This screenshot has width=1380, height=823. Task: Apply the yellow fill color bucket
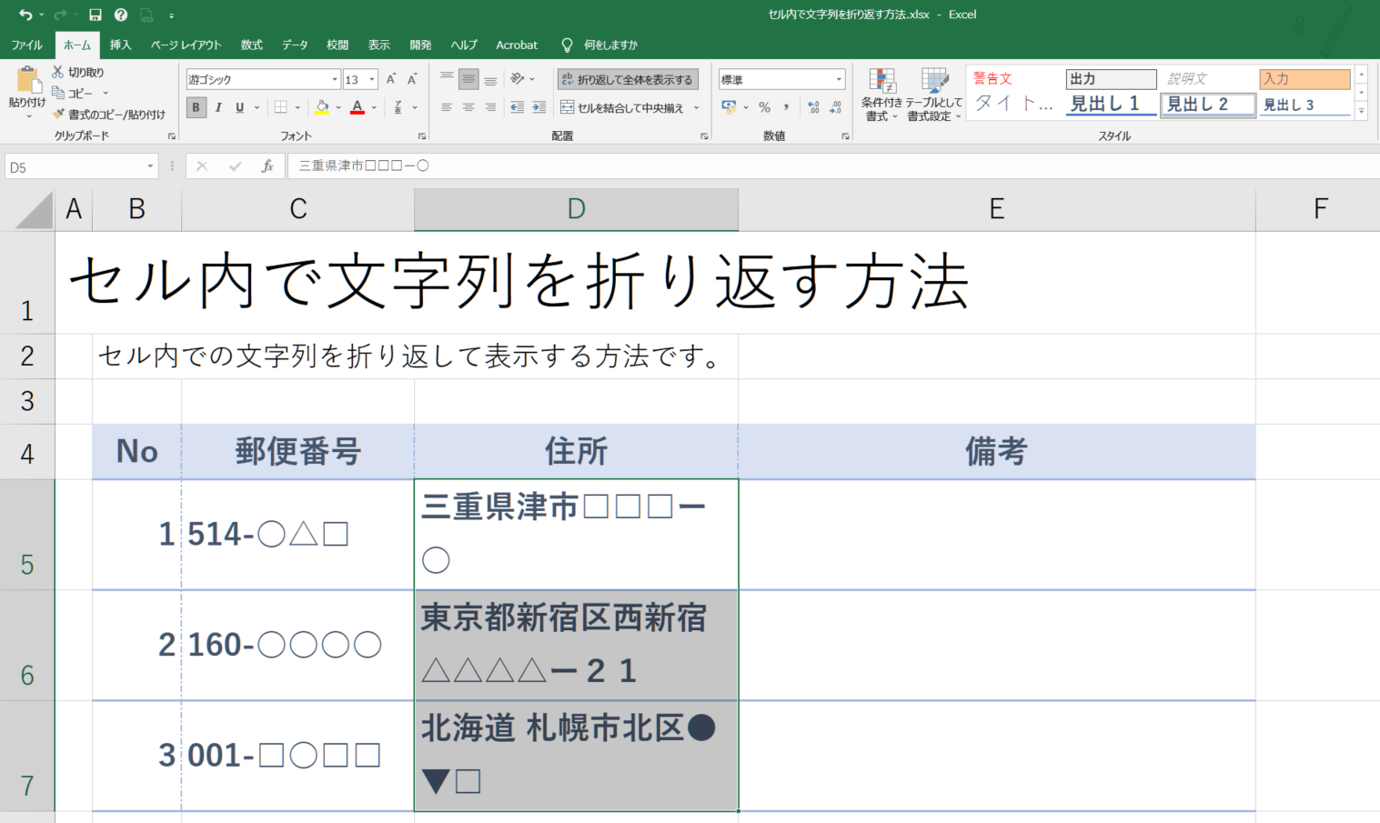click(321, 107)
